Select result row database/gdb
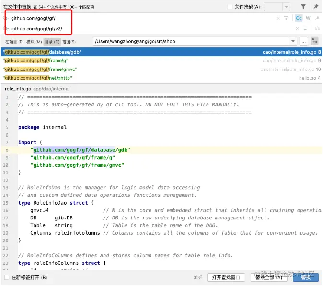Image resolution: width=323 pixels, height=286 pixels. [x=161, y=52]
